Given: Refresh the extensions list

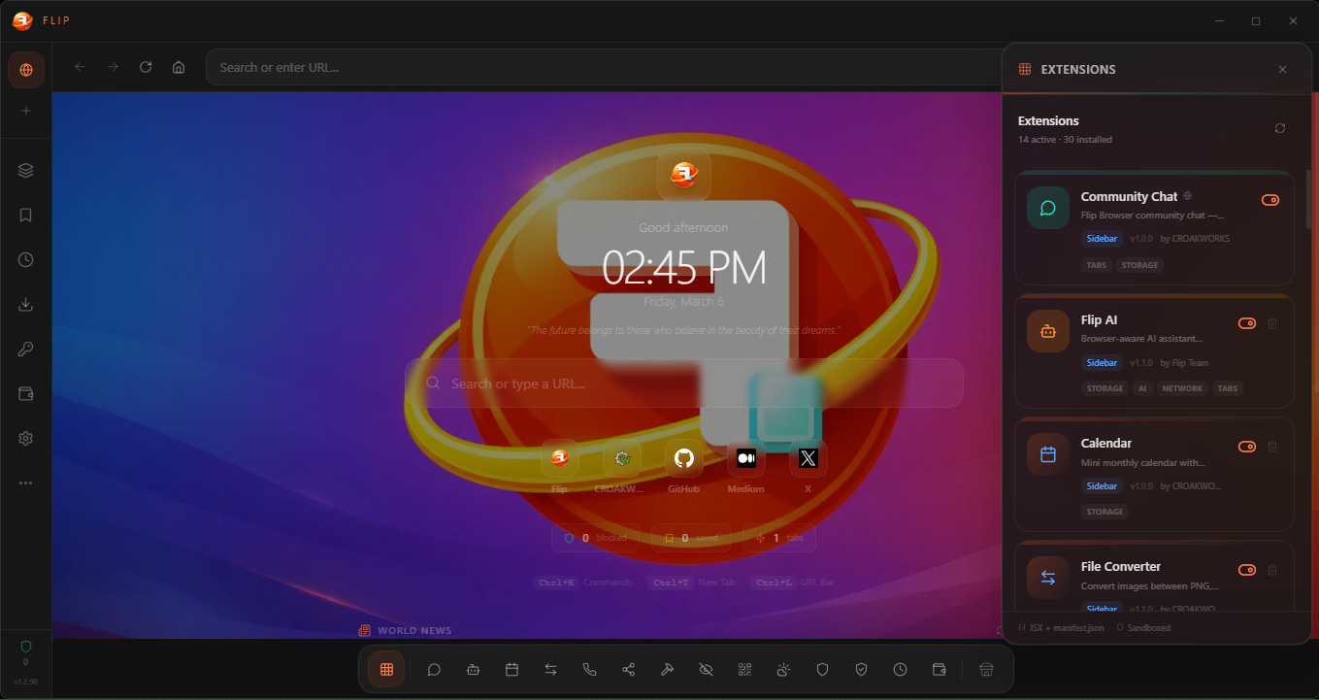Looking at the screenshot, I should 1279,127.
